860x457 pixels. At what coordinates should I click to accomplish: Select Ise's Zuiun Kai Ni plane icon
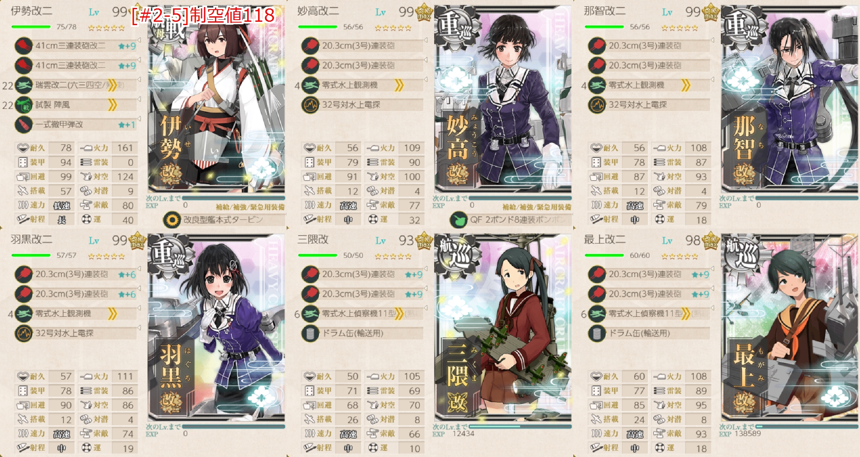point(23,85)
